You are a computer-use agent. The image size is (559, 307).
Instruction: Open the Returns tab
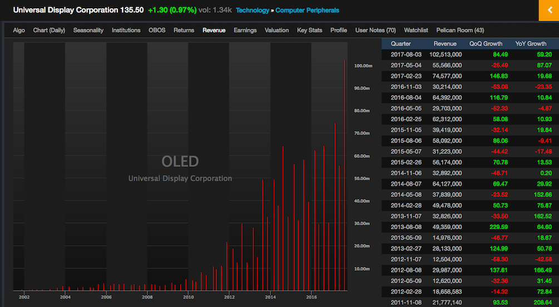click(x=184, y=30)
